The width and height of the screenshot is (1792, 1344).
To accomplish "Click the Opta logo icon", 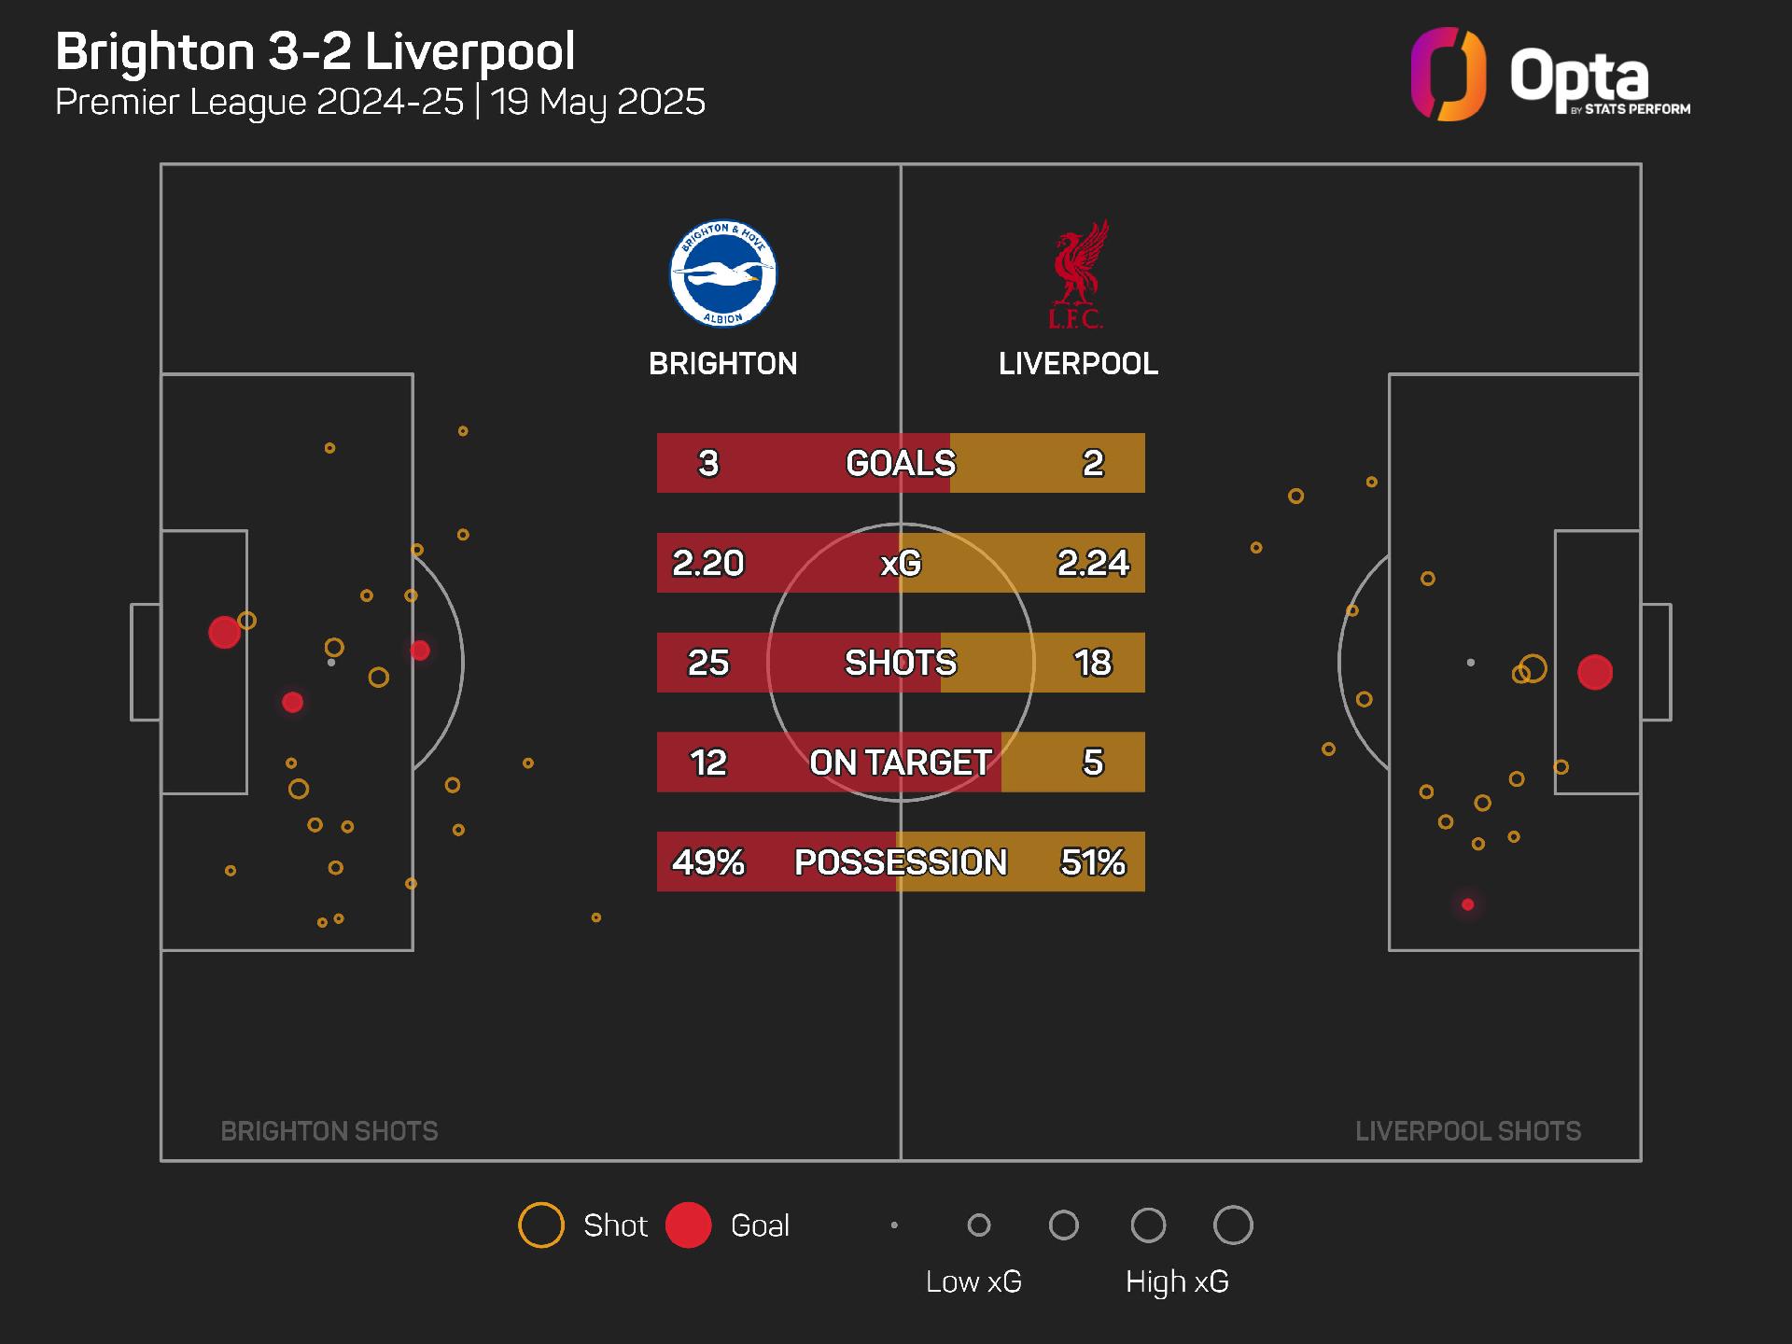I will (x=1448, y=75).
